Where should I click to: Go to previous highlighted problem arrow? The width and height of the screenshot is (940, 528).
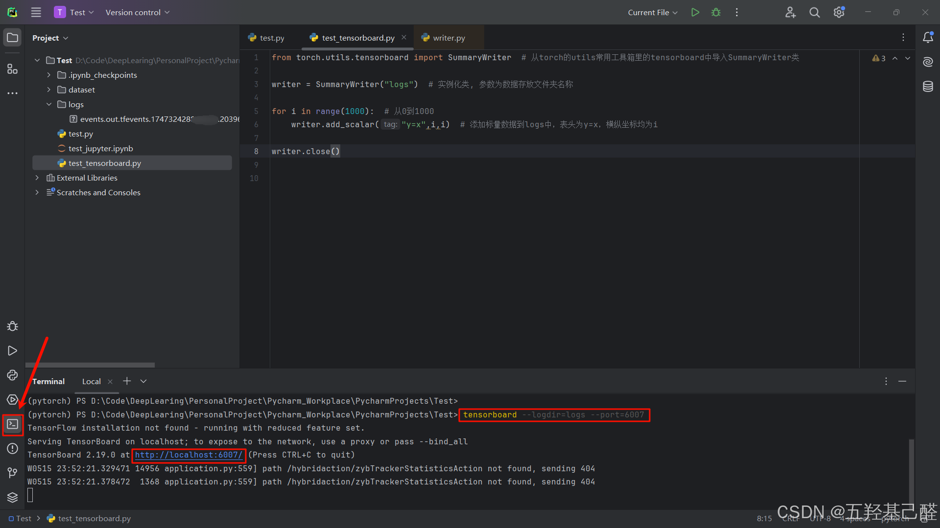pyautogui.click(x=895, y=58)
